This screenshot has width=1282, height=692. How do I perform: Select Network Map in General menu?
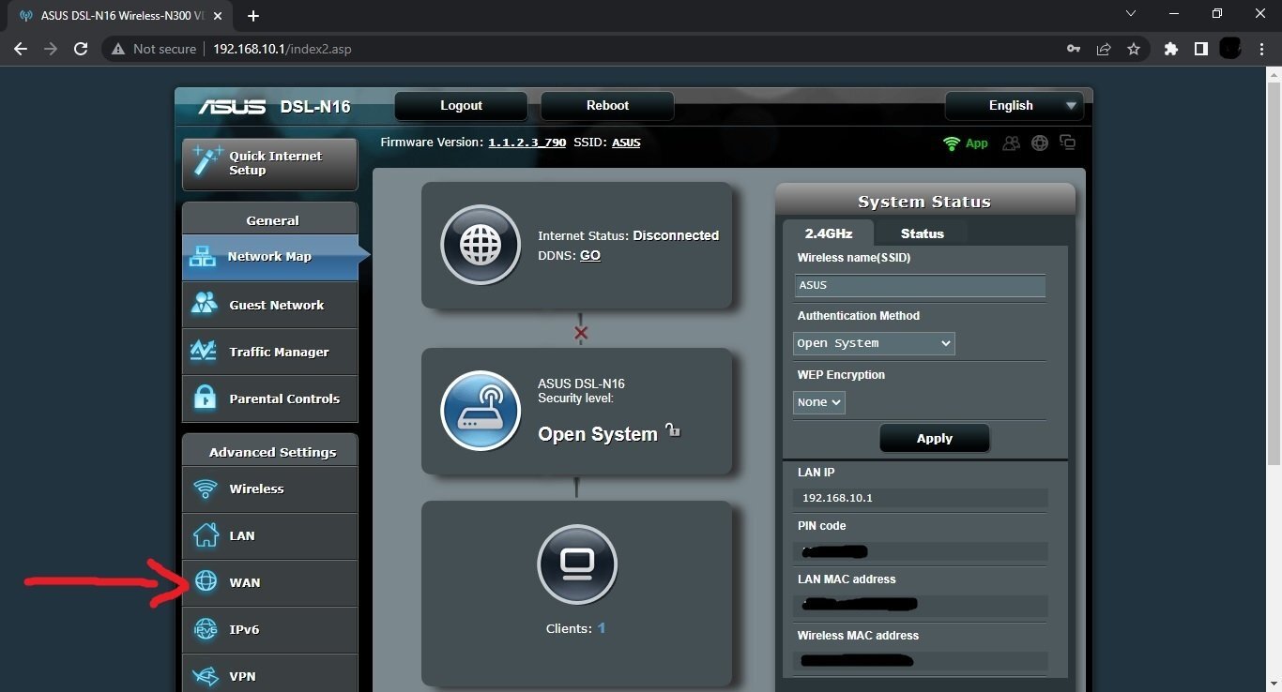[269, 256]
